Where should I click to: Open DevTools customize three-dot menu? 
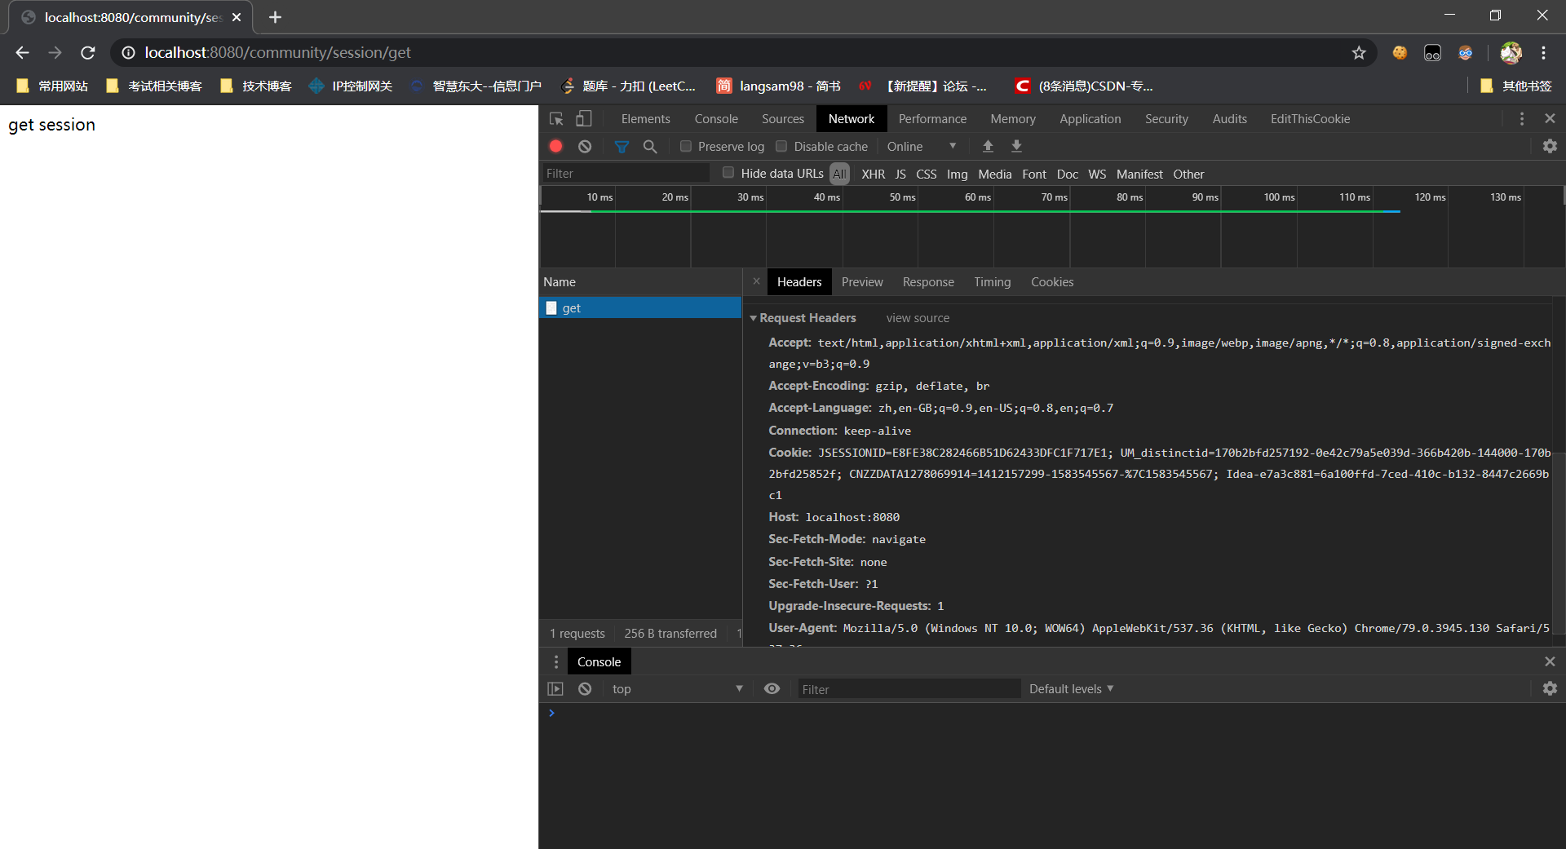point(1522,119)
